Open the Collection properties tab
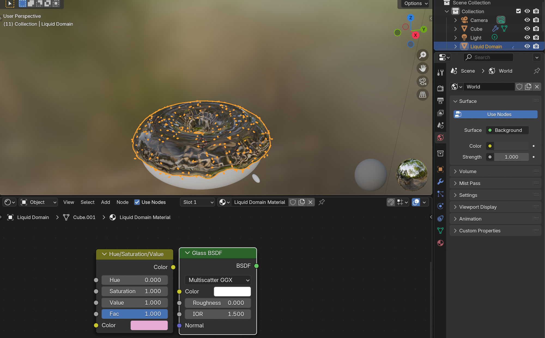 (440, 153)
